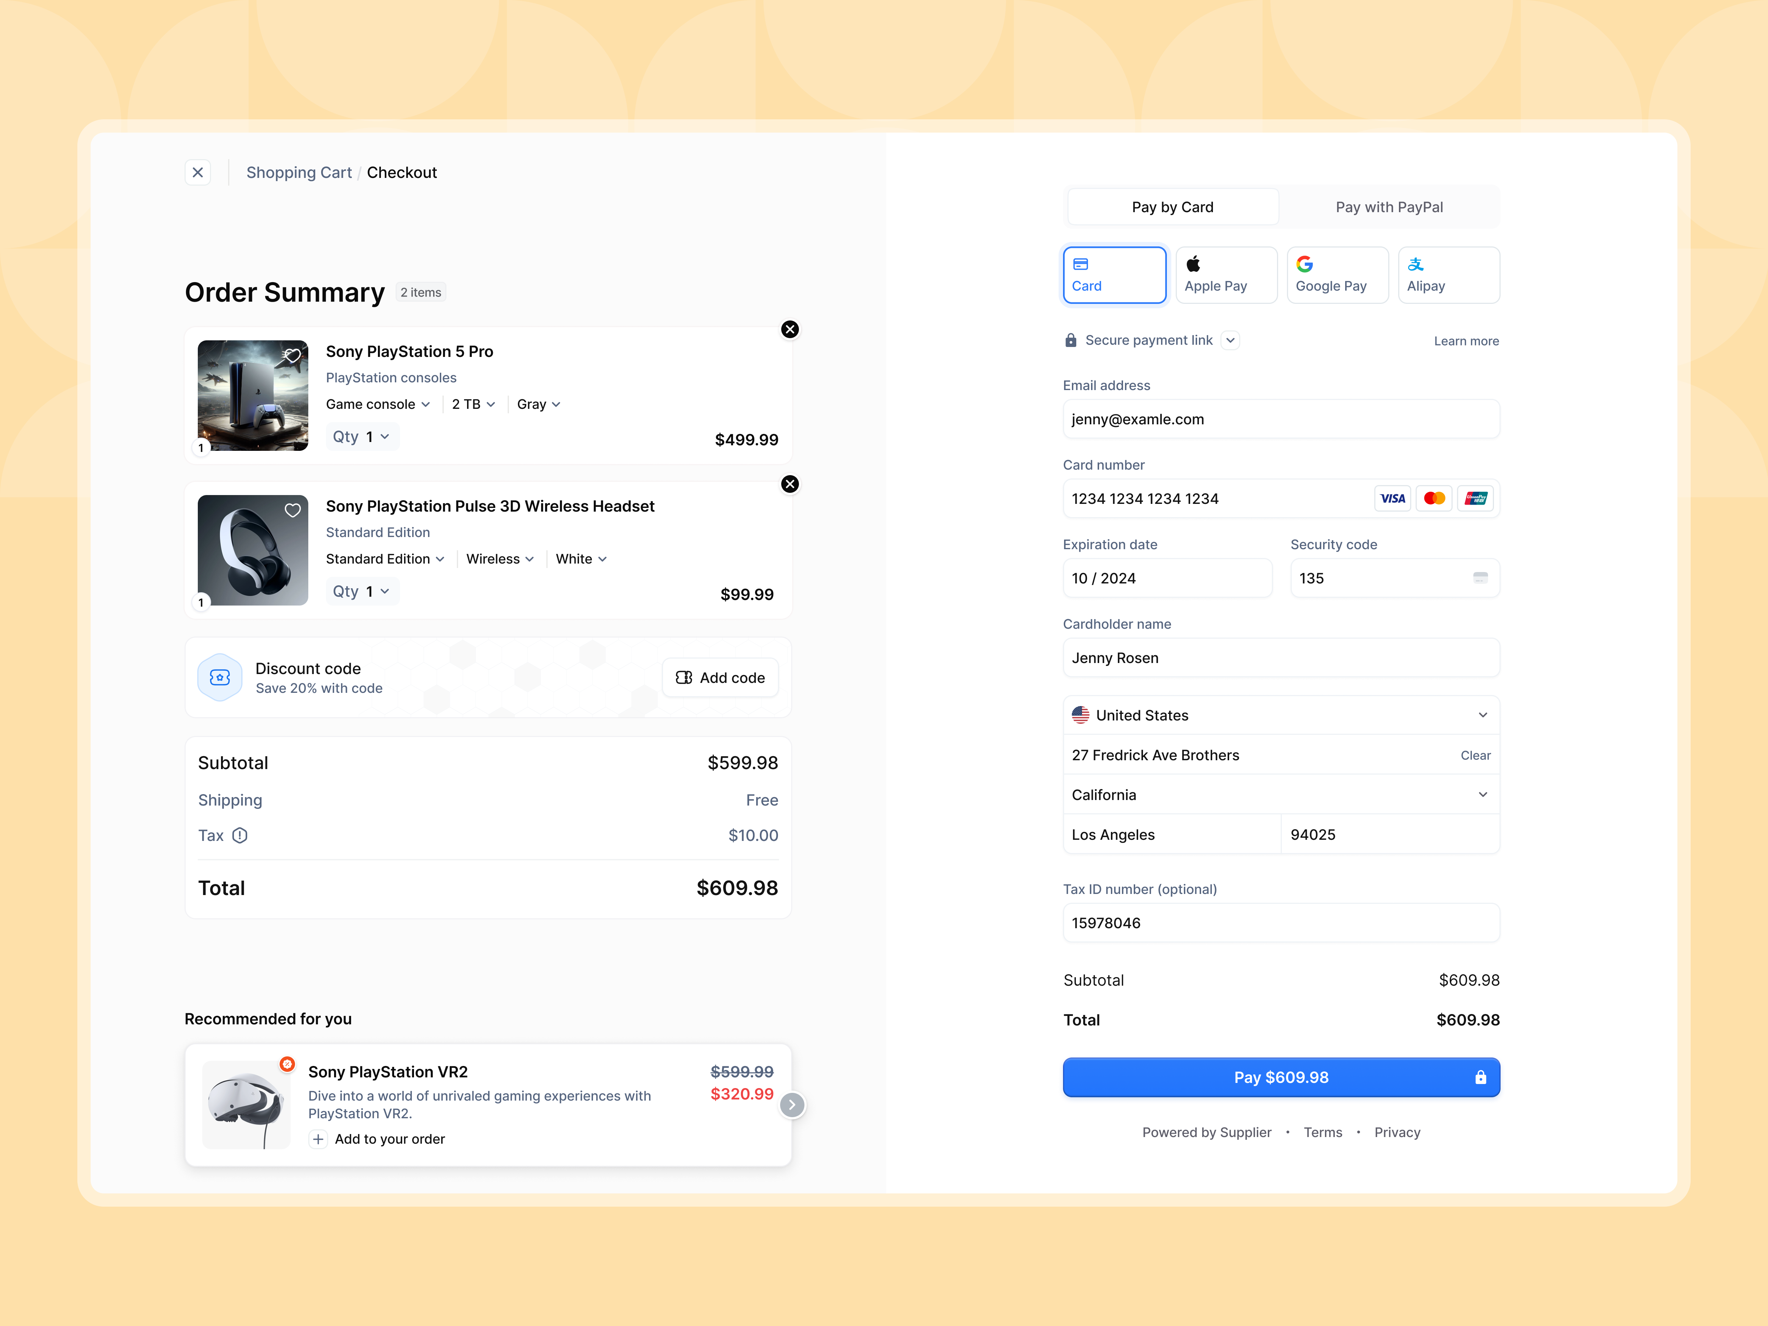Viewport: 1768px width, 1326px height.
Task: Select the Card payment method option
Action: (1114, 274)
